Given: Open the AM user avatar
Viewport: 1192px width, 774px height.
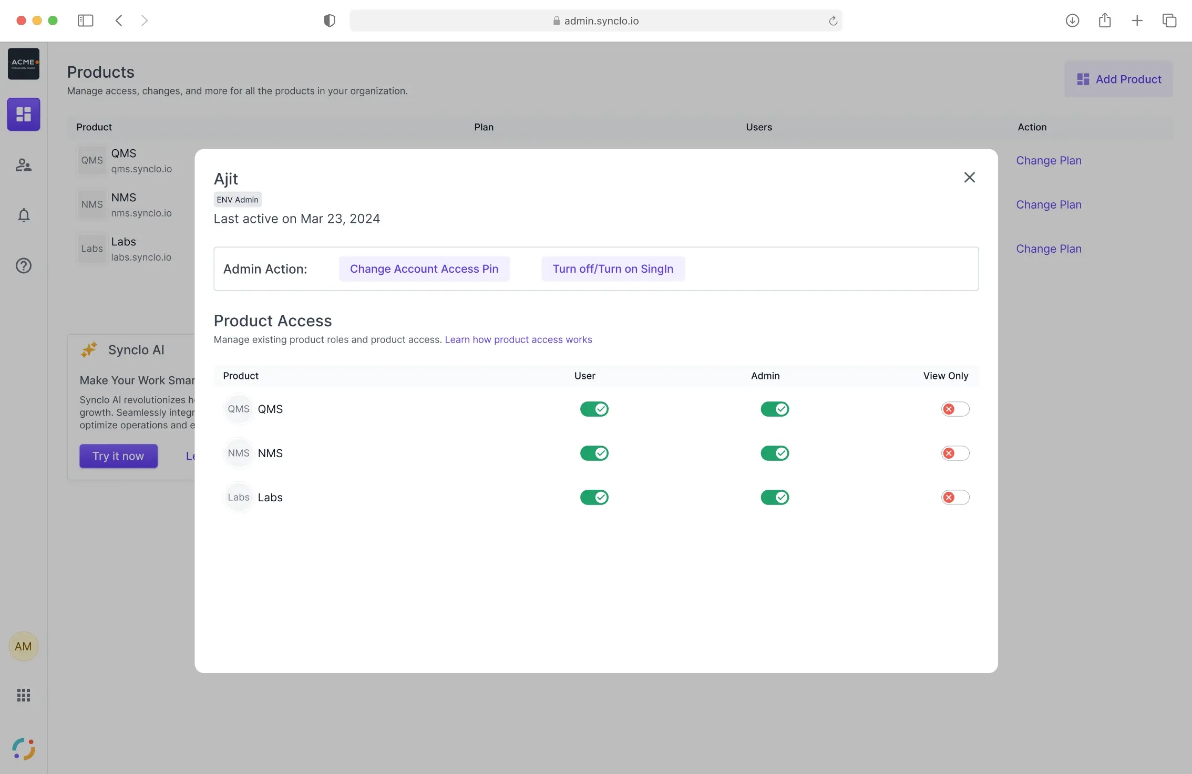Looking at the screenshot, I should (x=23, y=646).
